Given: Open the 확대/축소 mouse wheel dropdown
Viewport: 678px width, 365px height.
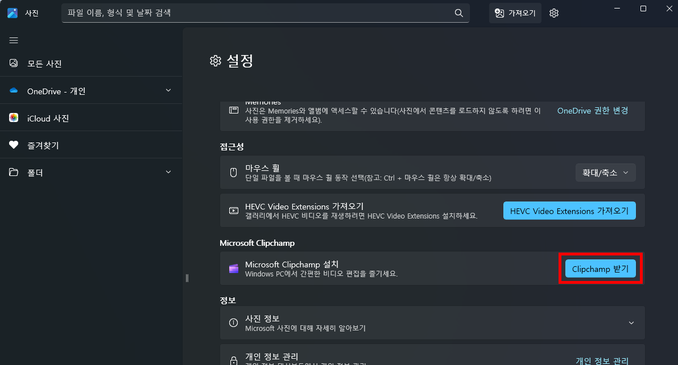Looking at the screenshot, I should click(605, 173).
